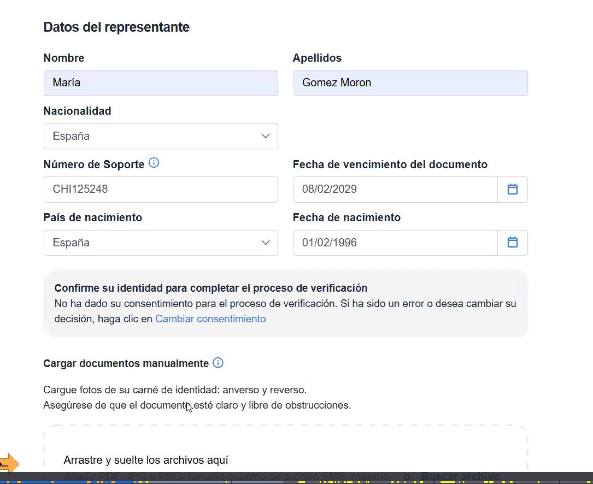Click the Apellidos field with Gomez Moron
This screenshot has width=593, height=484.
[410, 83]
